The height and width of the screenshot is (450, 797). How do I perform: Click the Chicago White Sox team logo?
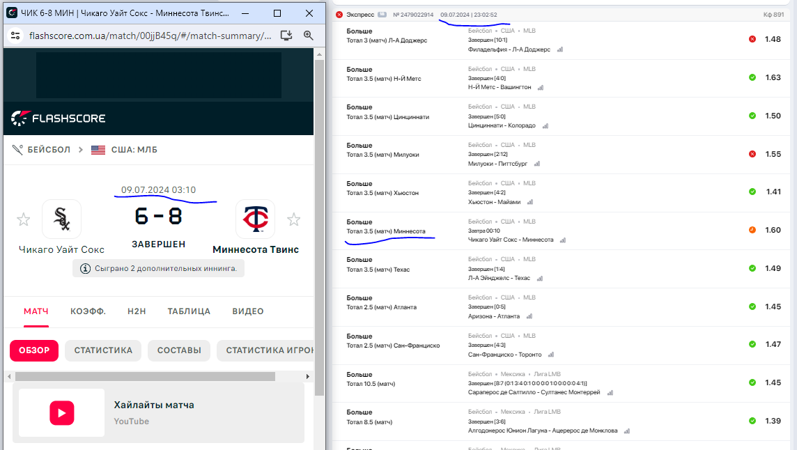click(61, 219)
